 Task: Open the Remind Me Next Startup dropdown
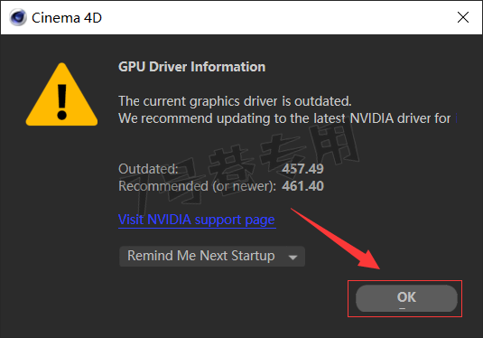click(x=212, y=256)
